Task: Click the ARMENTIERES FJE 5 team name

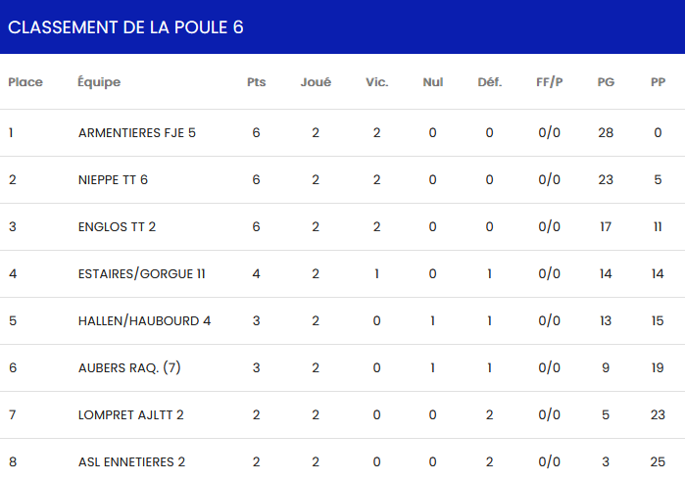Action: pos(137,132)
